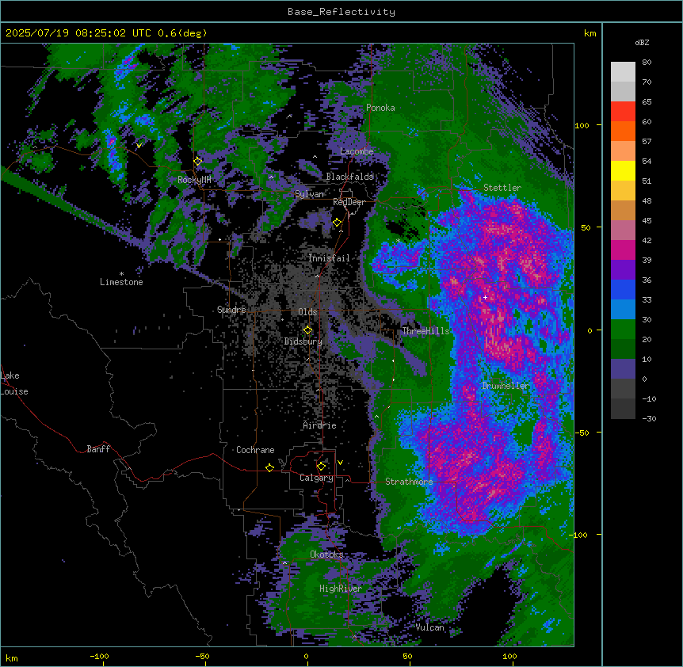
Task: Click the Vulcan label
Action: click(x=430, y=627)
